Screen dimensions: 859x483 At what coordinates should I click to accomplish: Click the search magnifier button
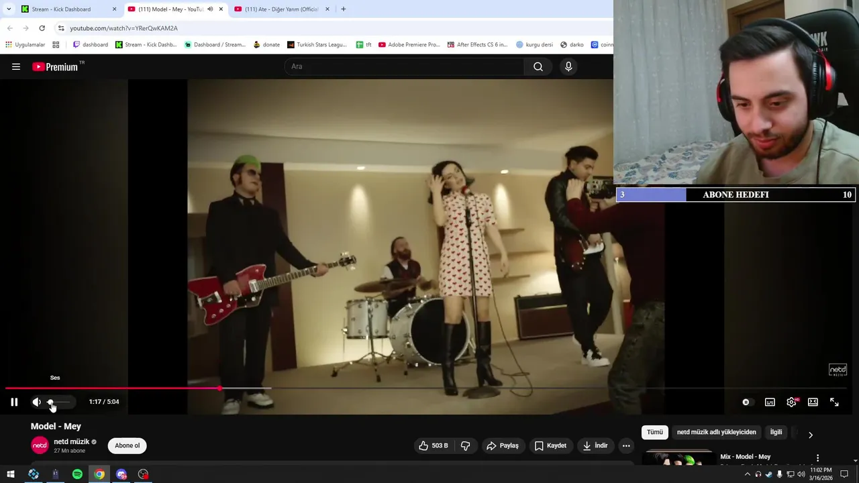538,66
